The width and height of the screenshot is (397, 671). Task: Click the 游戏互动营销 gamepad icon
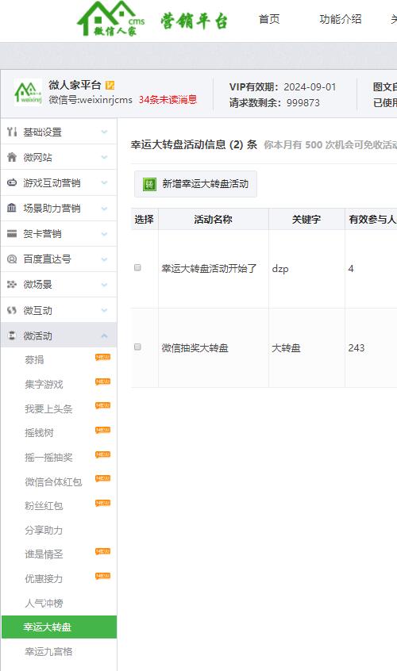point(12,182)
